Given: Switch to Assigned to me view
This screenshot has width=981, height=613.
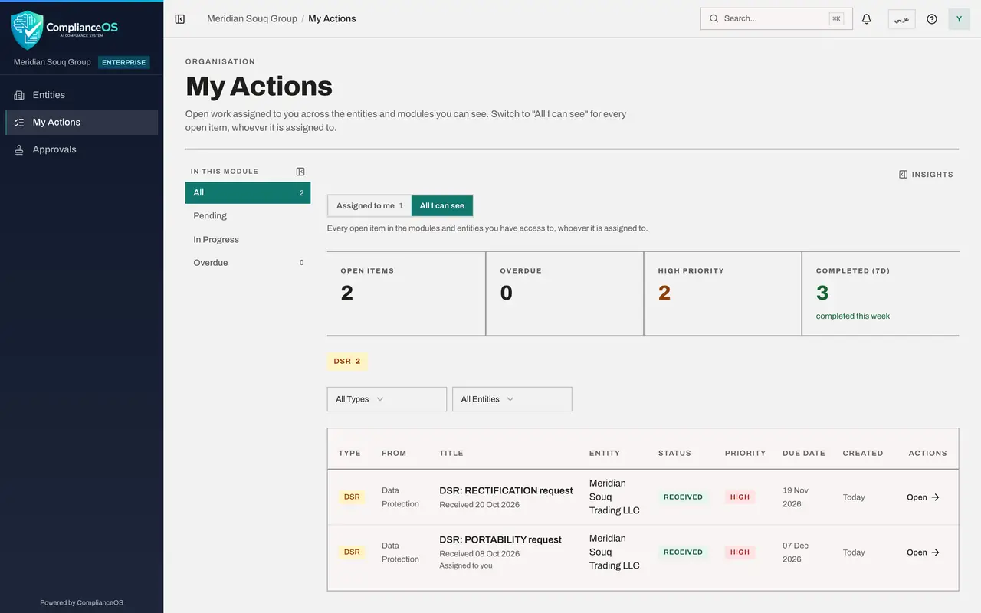Looking at the screenshot, I should (x=369, y=205).
